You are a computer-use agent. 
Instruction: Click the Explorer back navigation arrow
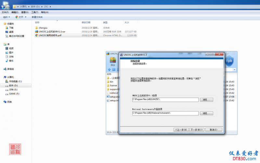point(4,6)
